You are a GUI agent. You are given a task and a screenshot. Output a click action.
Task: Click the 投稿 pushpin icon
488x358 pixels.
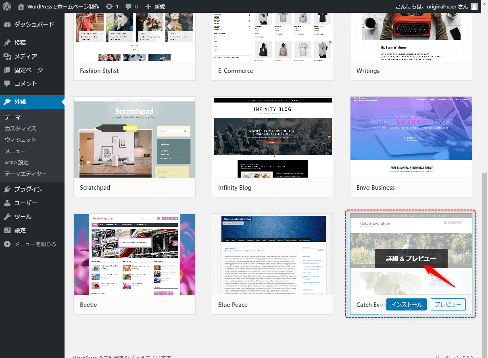pos(7,43)
